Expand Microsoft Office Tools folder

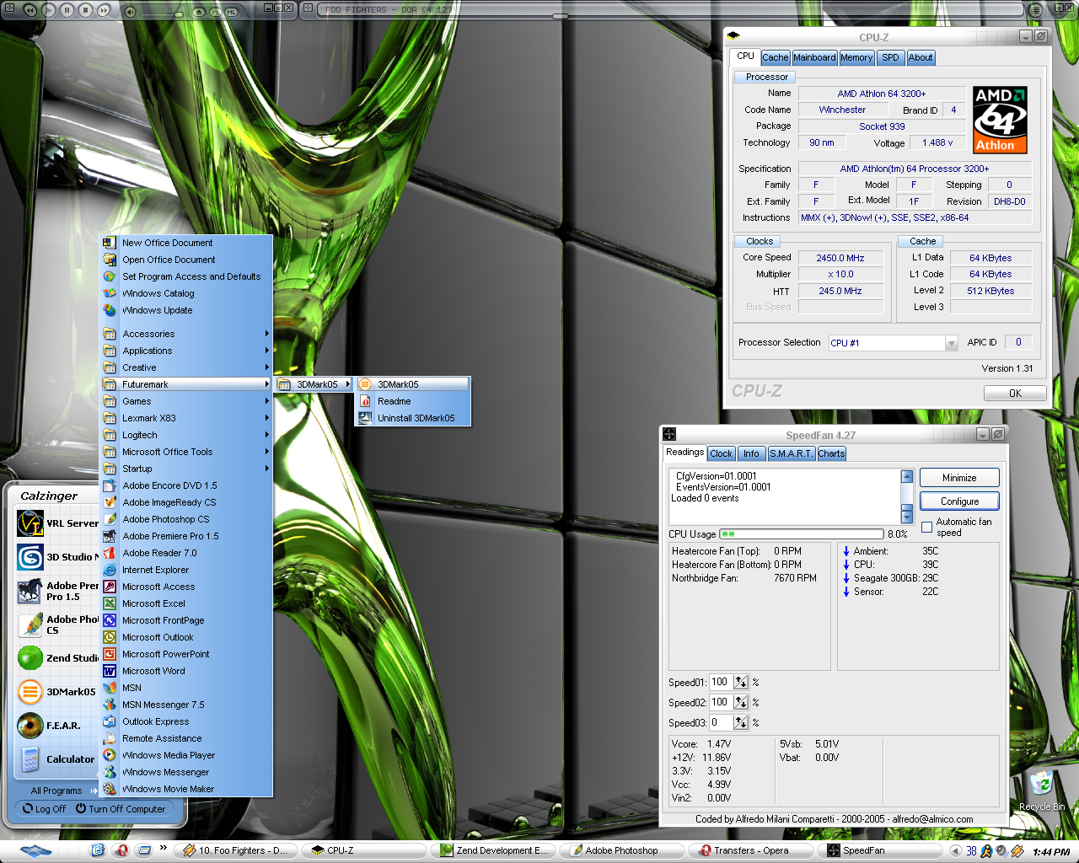pos(186,452)
